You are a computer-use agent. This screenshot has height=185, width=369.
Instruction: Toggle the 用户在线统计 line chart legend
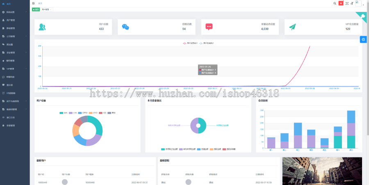click(x=206, y=43)
